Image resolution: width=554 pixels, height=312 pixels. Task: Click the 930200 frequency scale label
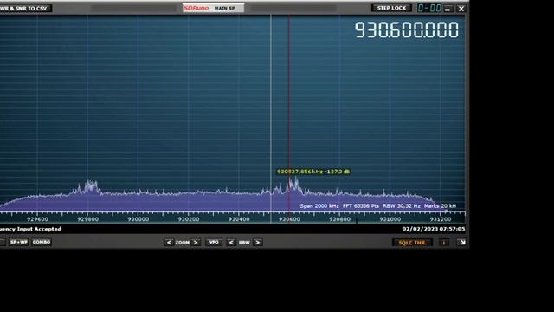click(x=189, y=219)
